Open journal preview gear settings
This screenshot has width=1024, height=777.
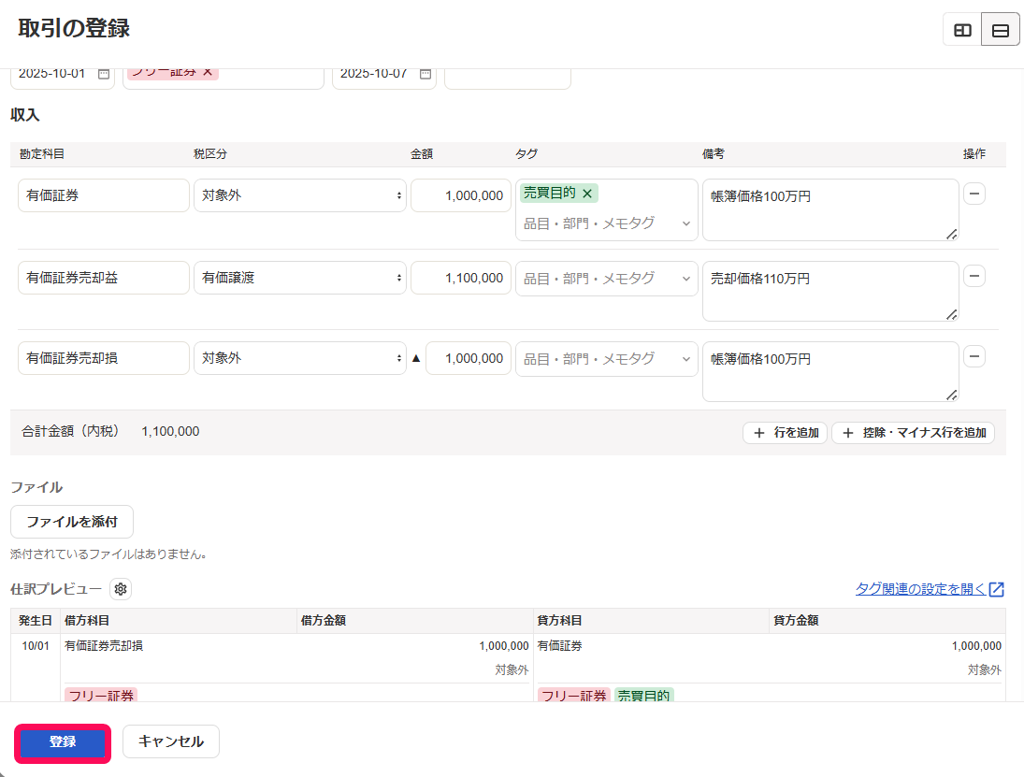120,589
